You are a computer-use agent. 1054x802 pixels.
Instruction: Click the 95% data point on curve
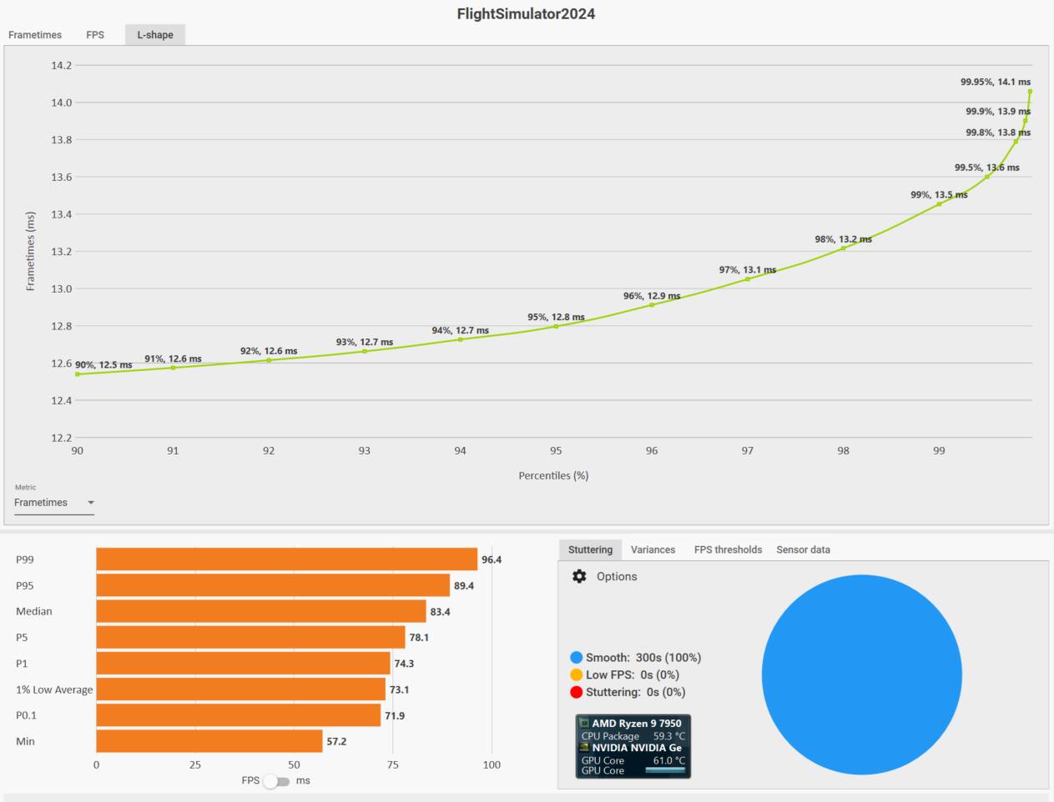[x=556, y=327]
